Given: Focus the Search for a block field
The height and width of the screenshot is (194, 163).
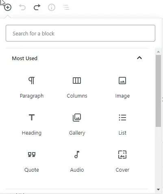Looking at the screenshot, I should click(x=80, y=33).
